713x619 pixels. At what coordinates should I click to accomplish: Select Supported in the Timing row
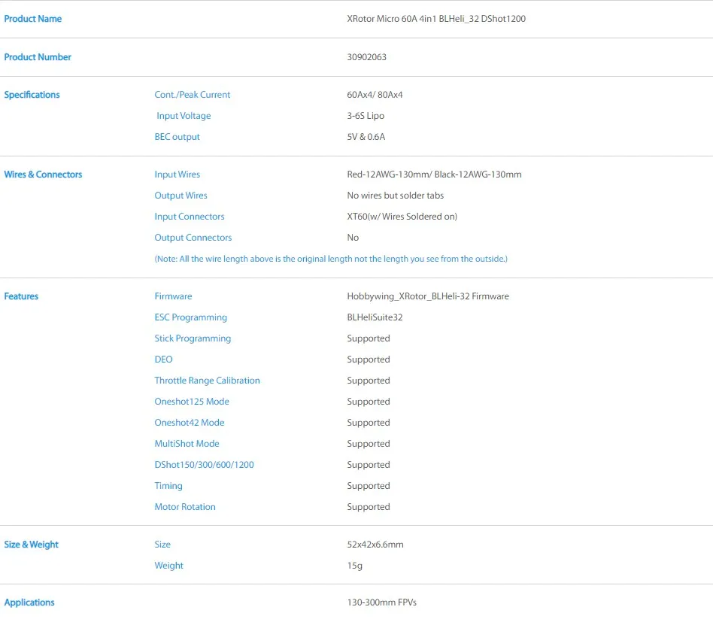pos(369,486)
